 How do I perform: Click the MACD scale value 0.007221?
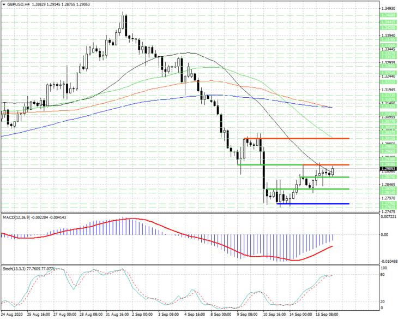point(388,217)
